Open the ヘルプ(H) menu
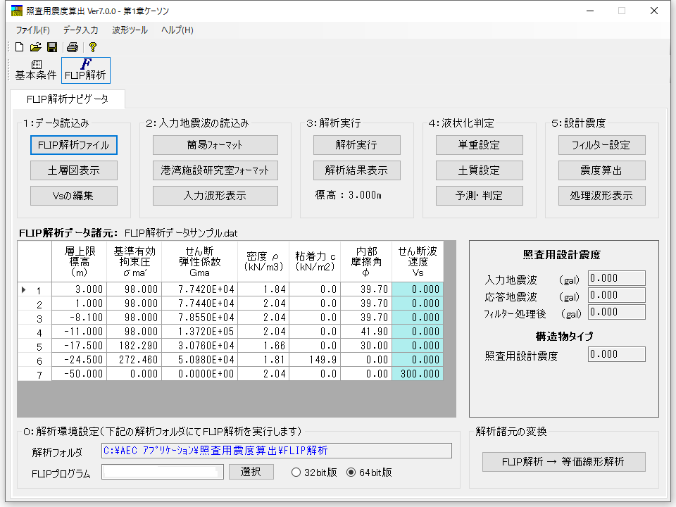Screen dimensions: 676x507 177,30
